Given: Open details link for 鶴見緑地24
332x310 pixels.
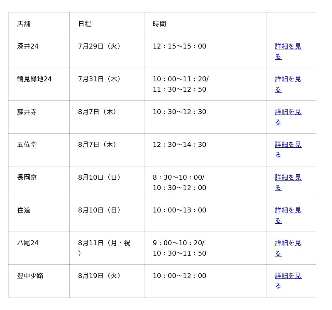Looking at the screenshot, I should pyautogui.click(x=288, y=79).
